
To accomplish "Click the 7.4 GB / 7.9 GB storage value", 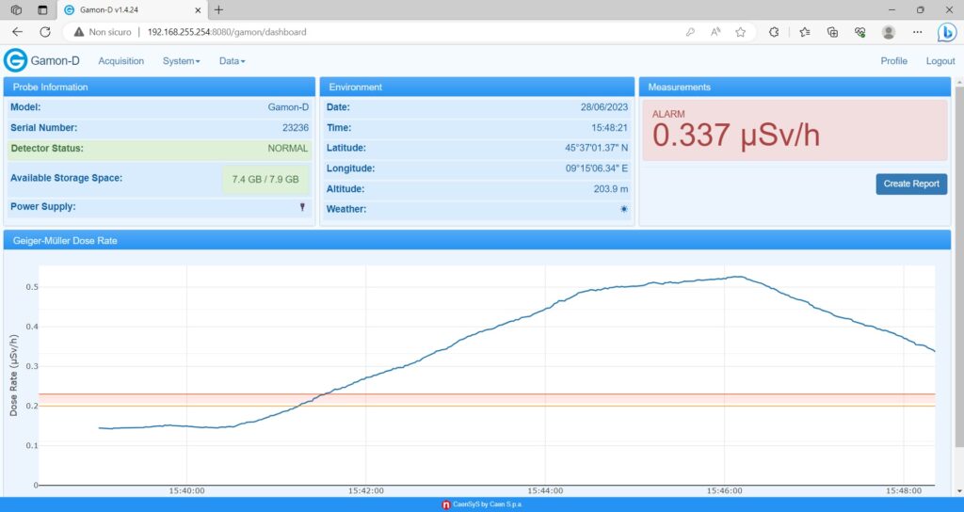I will [265, 180].
